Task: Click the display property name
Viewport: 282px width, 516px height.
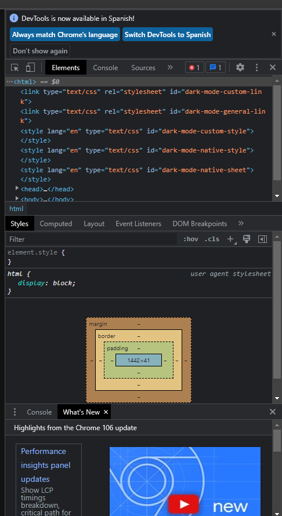Action: pos(31,283)
